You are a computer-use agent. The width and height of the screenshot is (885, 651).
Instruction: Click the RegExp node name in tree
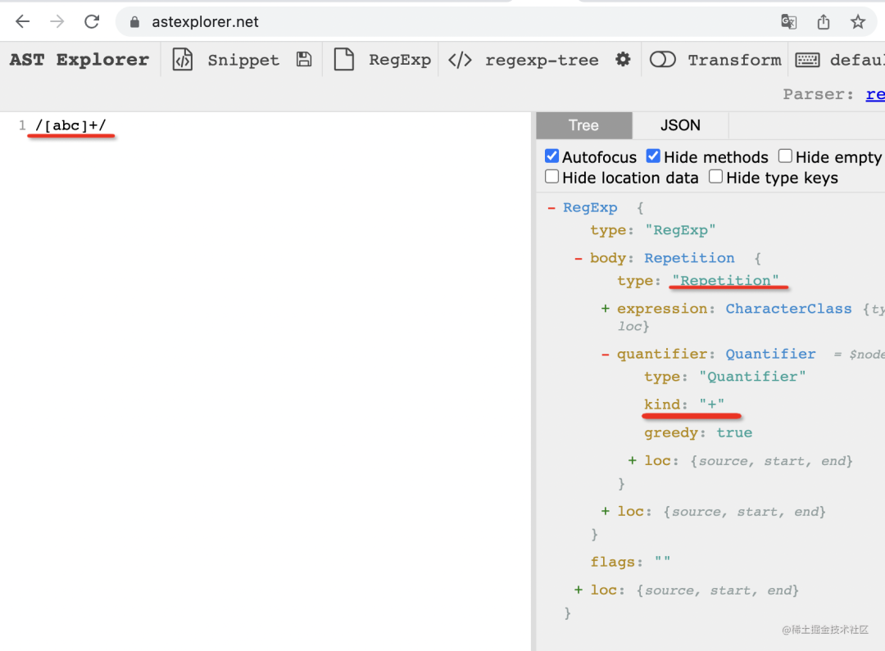590,208
